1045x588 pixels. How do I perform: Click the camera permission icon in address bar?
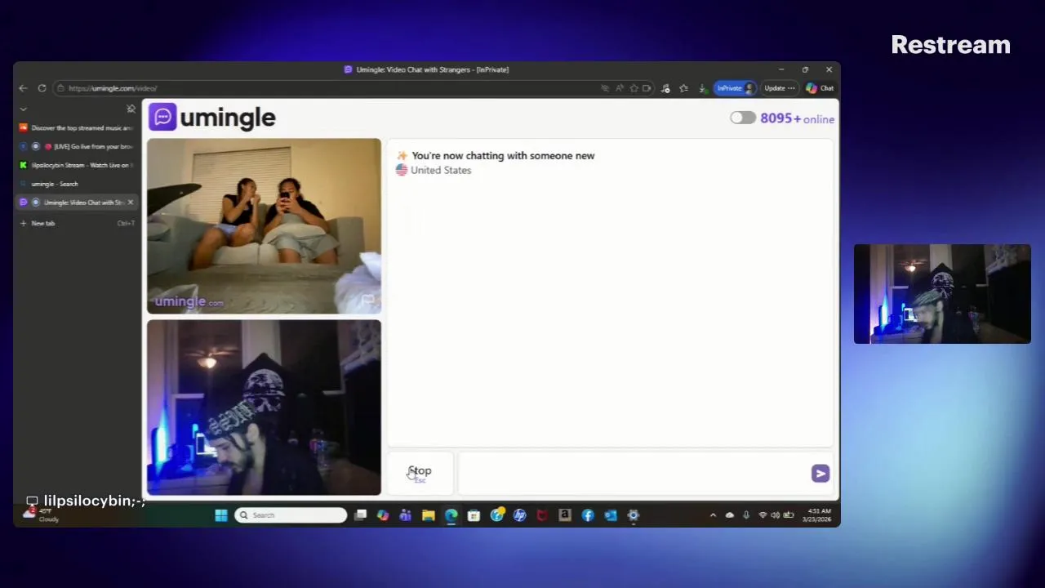(x=647, y=88)
